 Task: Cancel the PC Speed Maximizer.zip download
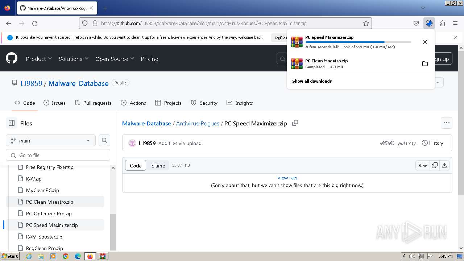[x=425, y=42]
